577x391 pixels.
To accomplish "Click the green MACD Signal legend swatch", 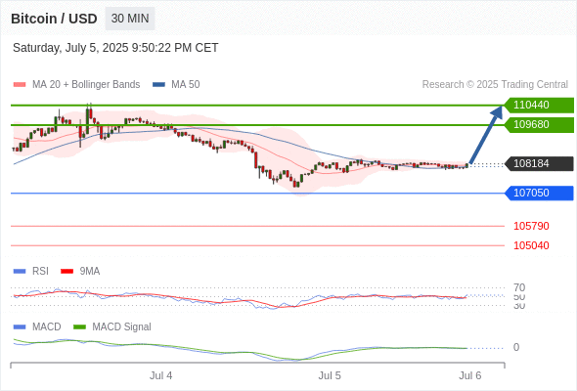I will click(79, 327).
